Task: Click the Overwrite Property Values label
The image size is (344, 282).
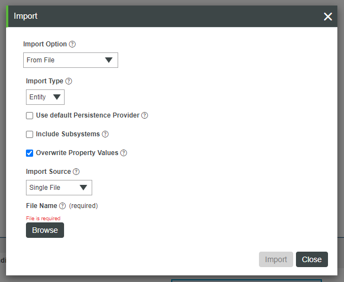Action: [77, 153]
